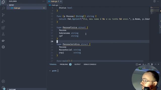Split the terminal panel
161x90 pixels.
pyautogui.click(x=149, y=64)
